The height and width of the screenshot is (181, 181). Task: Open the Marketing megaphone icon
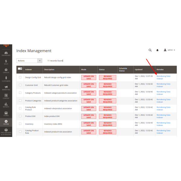coord(6,88)
